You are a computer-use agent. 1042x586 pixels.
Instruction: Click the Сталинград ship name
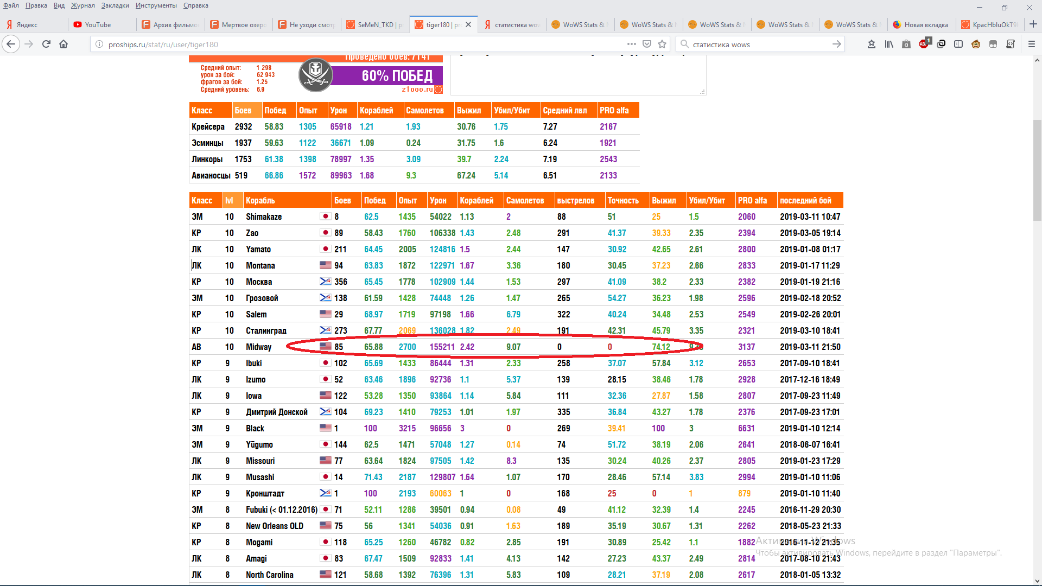(266, 330)
